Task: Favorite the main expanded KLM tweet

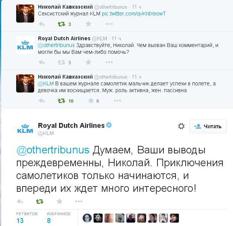Action: tap(59, 202)
